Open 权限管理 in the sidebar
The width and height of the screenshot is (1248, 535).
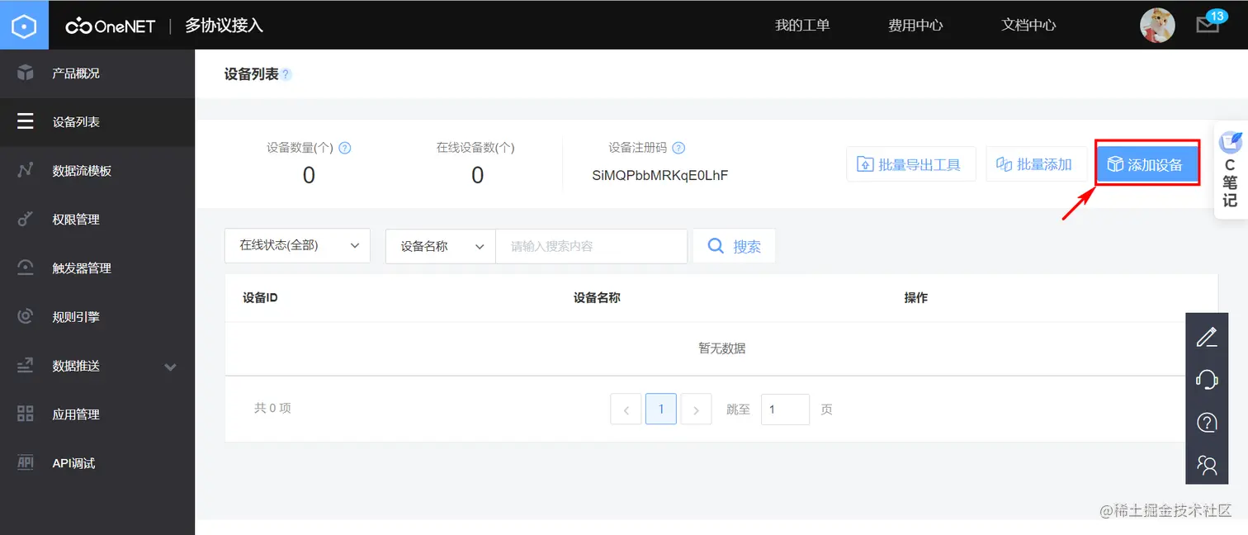click(x=76, y=219)
